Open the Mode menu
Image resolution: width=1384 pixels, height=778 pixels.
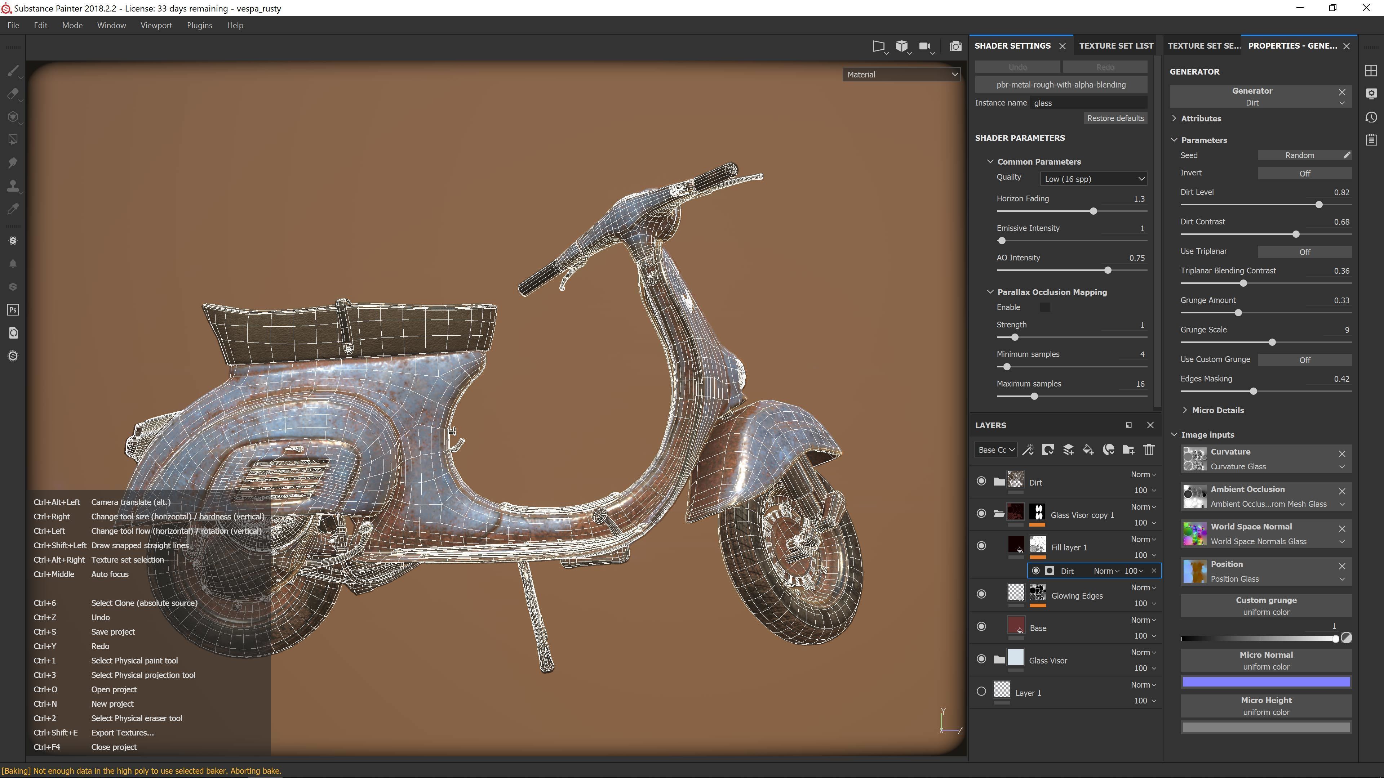[x=72, y=25]
